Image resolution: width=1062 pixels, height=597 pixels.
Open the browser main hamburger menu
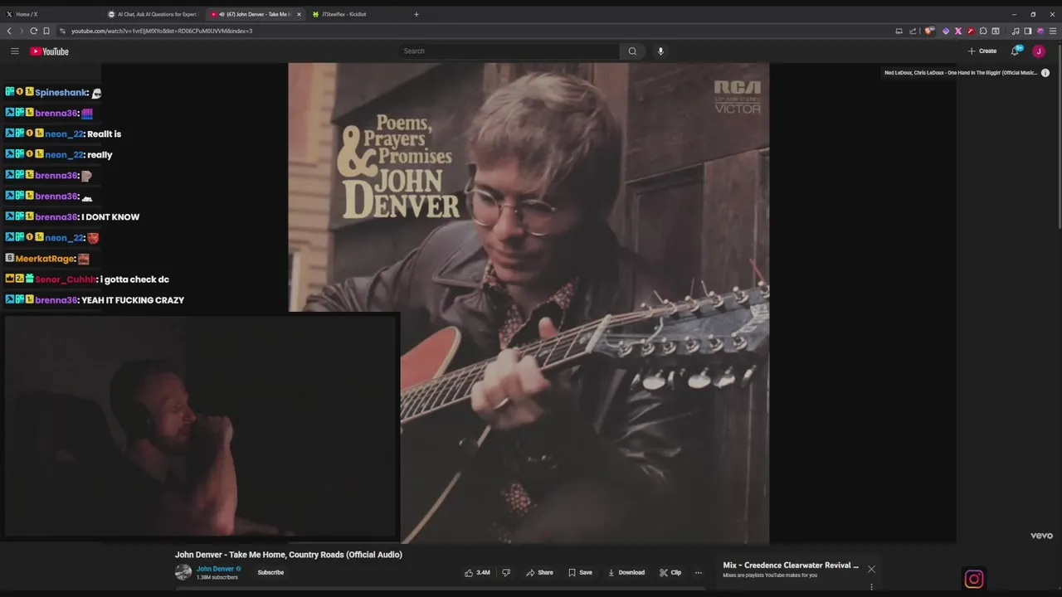pyautogui.click(x=1053, y=31)
